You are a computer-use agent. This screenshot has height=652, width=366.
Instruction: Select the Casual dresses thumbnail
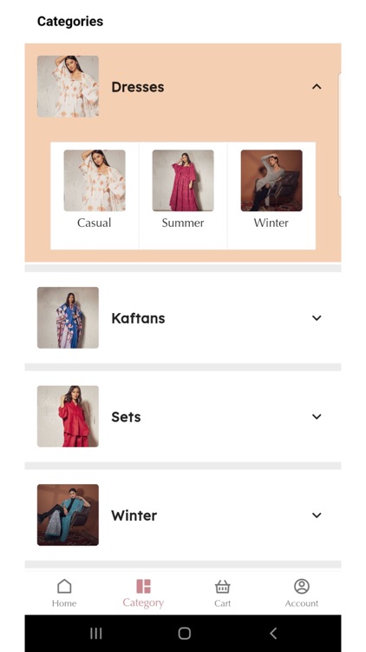point(95,181)
